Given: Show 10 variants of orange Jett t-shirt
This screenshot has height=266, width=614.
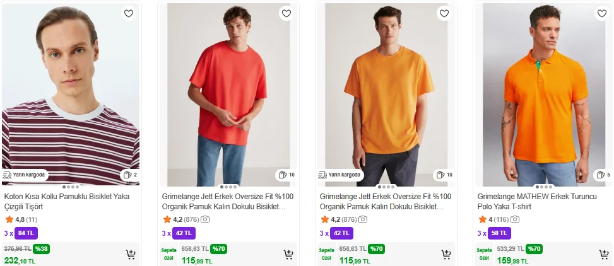Looking at the screenshot, I should [x=444, y=175].
